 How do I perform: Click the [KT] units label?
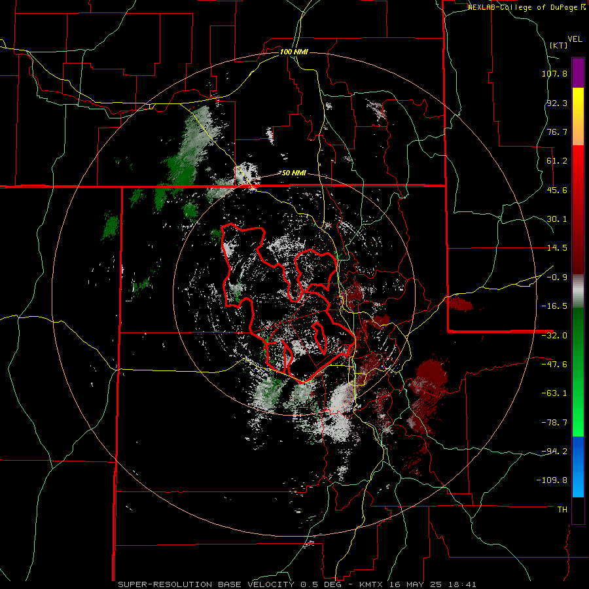pos(558,45)
